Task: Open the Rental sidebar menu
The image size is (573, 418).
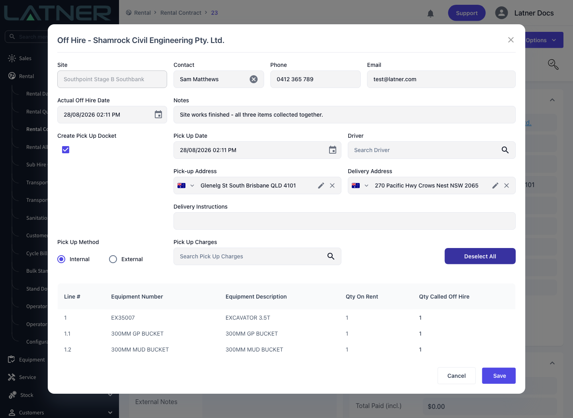Action: 27,76
